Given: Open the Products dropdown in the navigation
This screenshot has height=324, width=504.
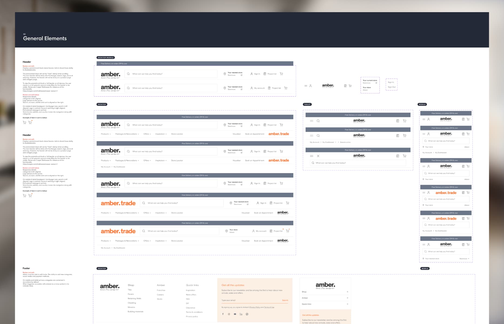Looking at the screenshot, I should click(x=105, y=134).
